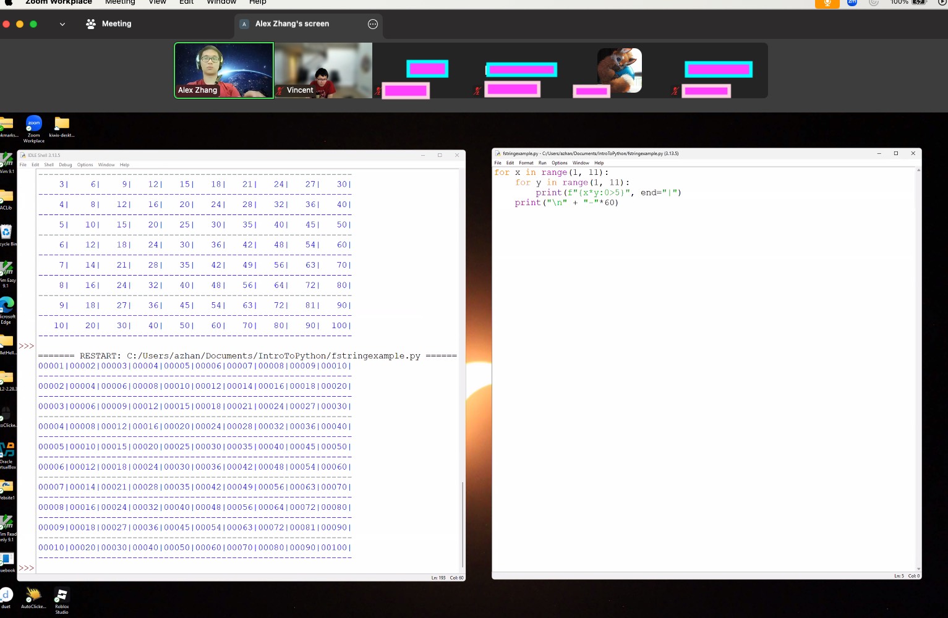The width and height of the screenshot is (948, 618).
Task: Open Help menu in fstringexample.py editor
Action: (x=599, y=163)
